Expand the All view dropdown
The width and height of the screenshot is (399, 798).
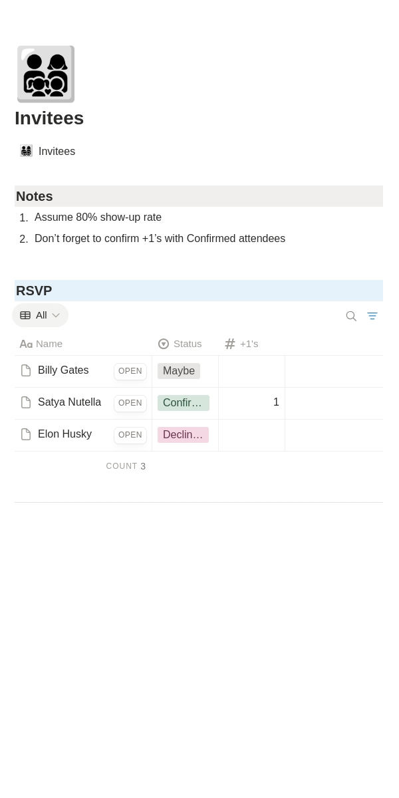coord(40,315)
